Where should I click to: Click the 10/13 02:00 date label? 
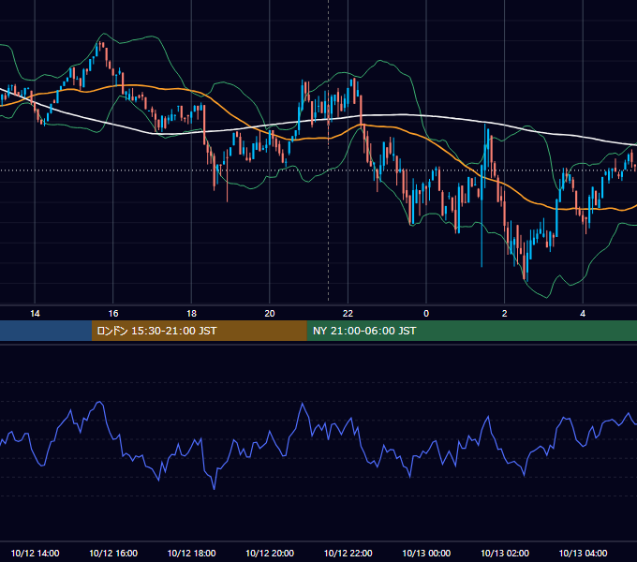[x=505, y=553]
